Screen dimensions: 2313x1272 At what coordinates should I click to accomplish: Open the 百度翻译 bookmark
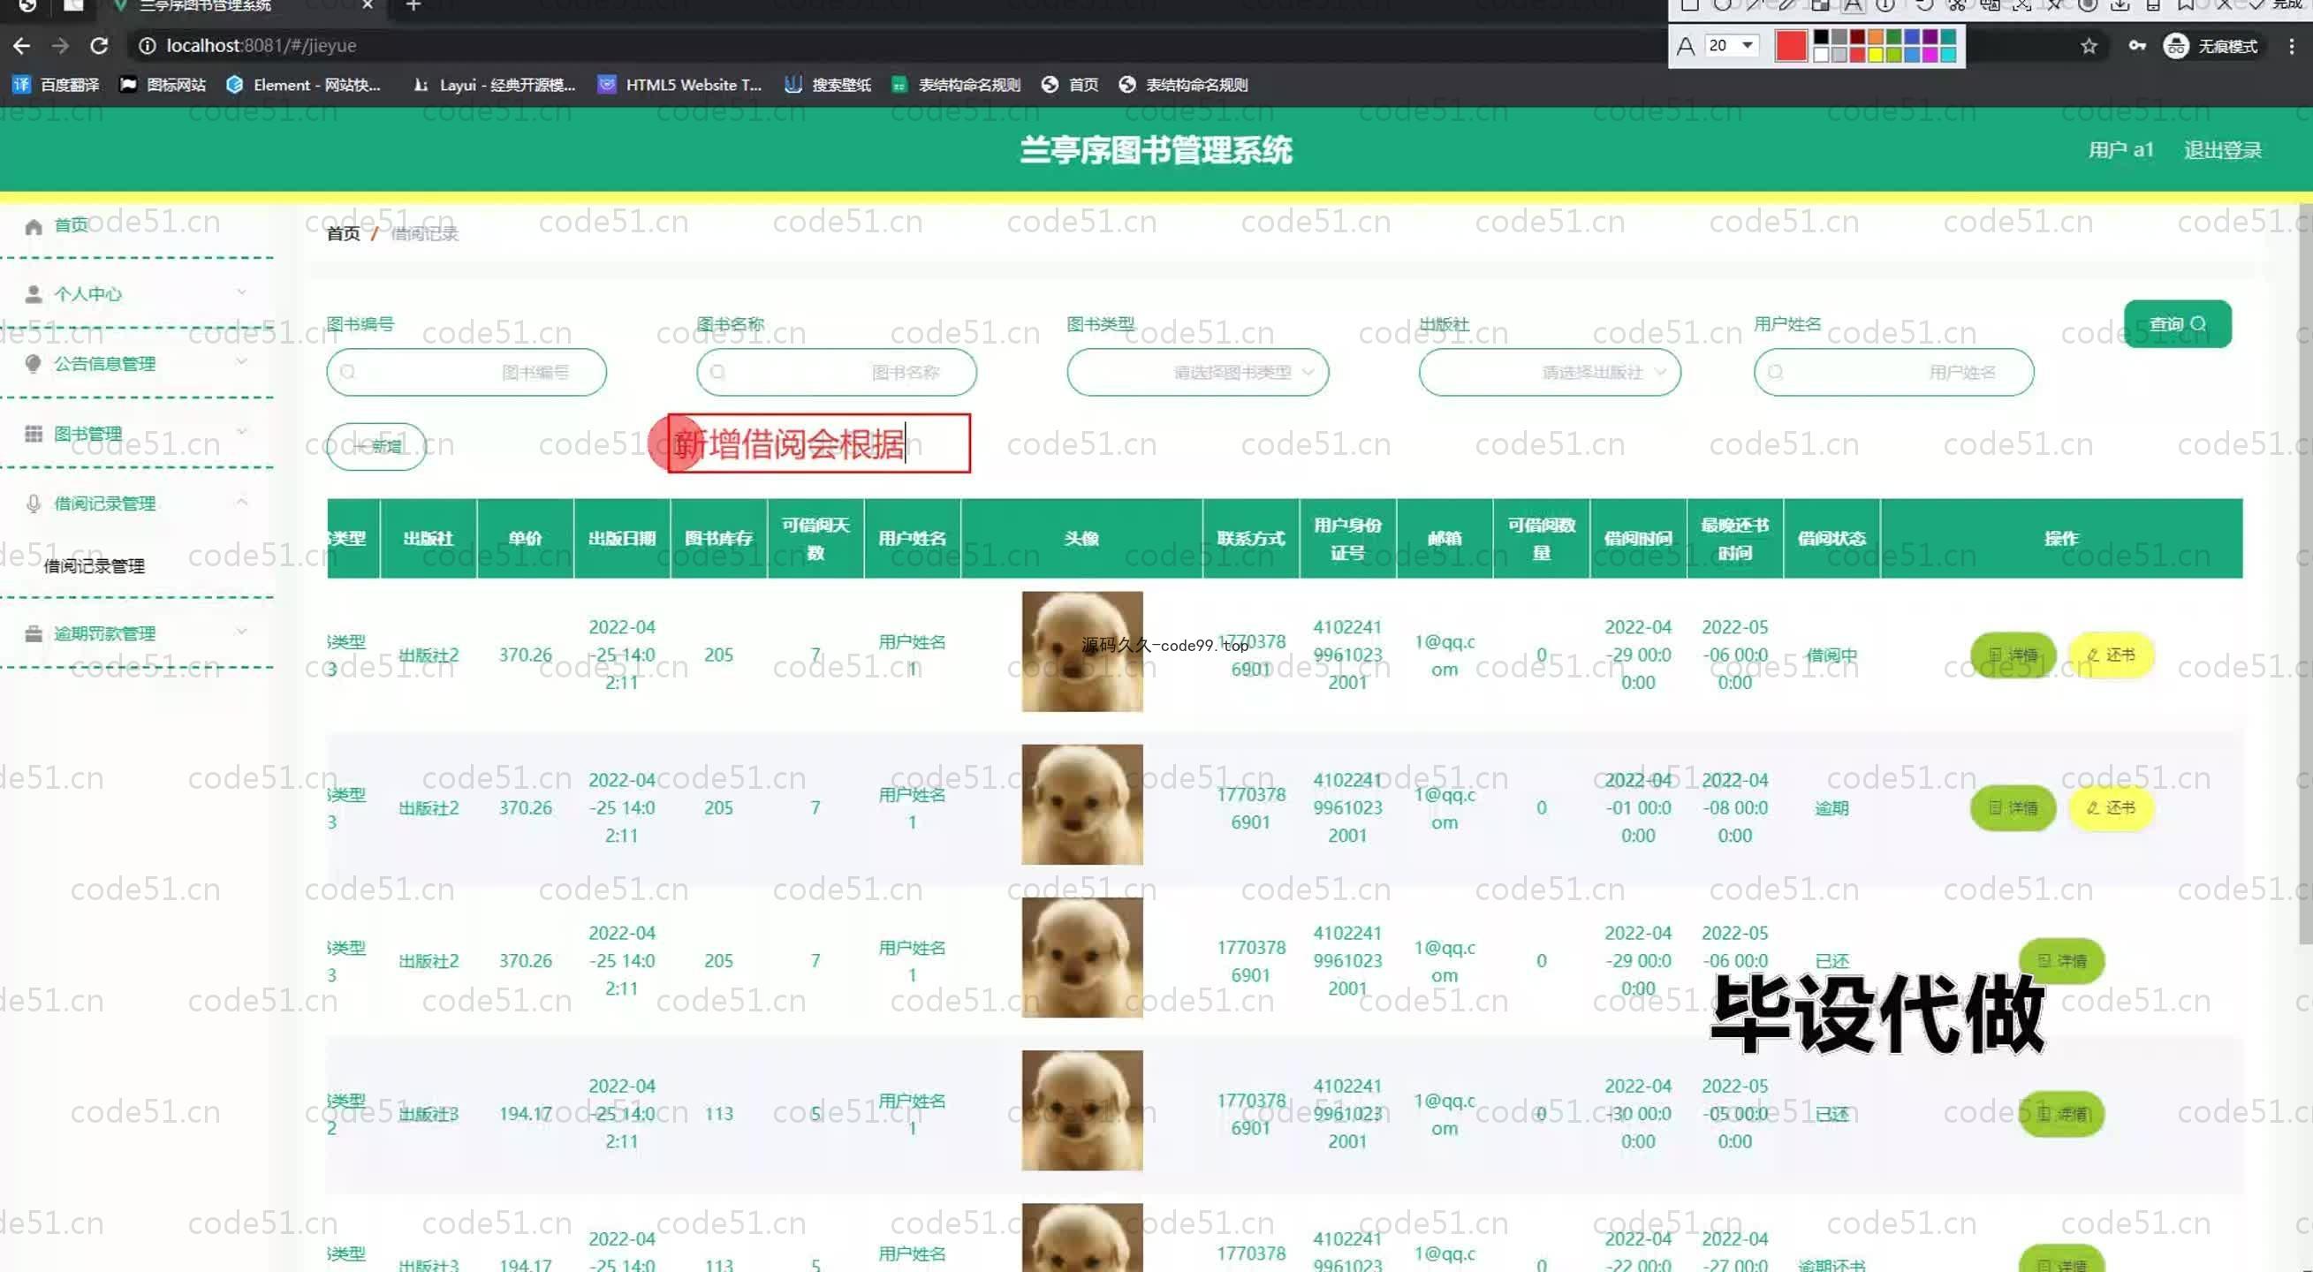click(x=56, y=85)
